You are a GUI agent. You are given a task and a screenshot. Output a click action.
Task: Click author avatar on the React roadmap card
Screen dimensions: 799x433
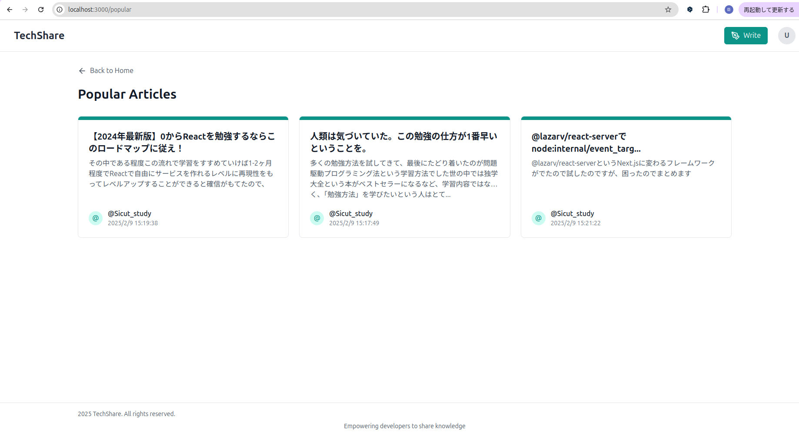pos(96,218)
